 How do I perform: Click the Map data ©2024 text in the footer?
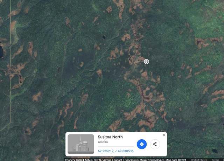(176, 160)
